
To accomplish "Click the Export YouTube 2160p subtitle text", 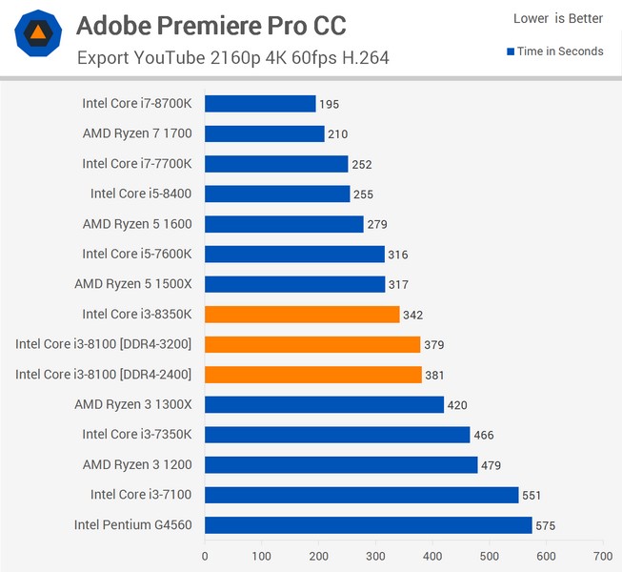I will (232, 57).
